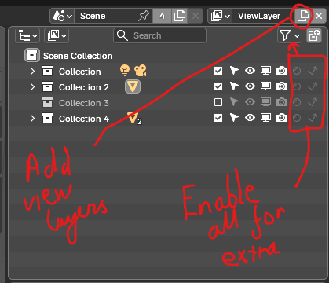The image size is (329, 283).
Task: Uncheck the Collection 4 view layer checkbox
Action: (x=218, y=118)
